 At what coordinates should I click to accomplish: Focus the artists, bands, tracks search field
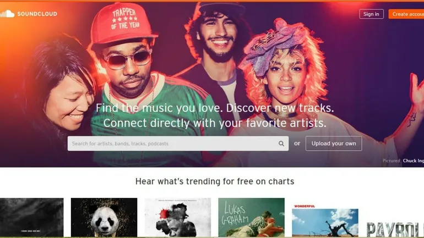[x=178, y=143]
